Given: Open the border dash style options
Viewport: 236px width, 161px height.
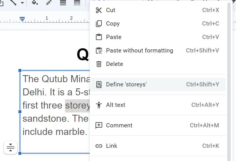Looking at the screenshot, I should click(x=77, y=3).
